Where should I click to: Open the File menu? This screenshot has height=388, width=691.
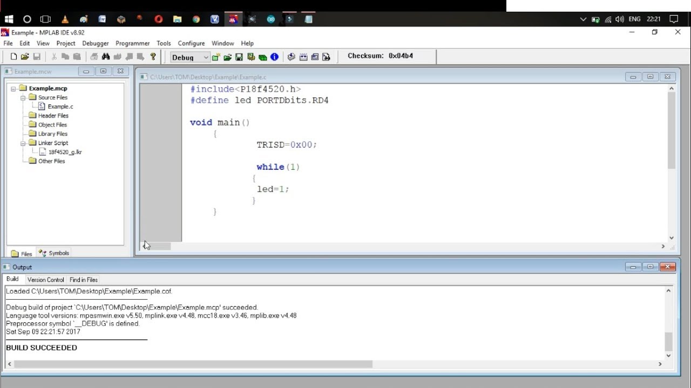point(8,43)
